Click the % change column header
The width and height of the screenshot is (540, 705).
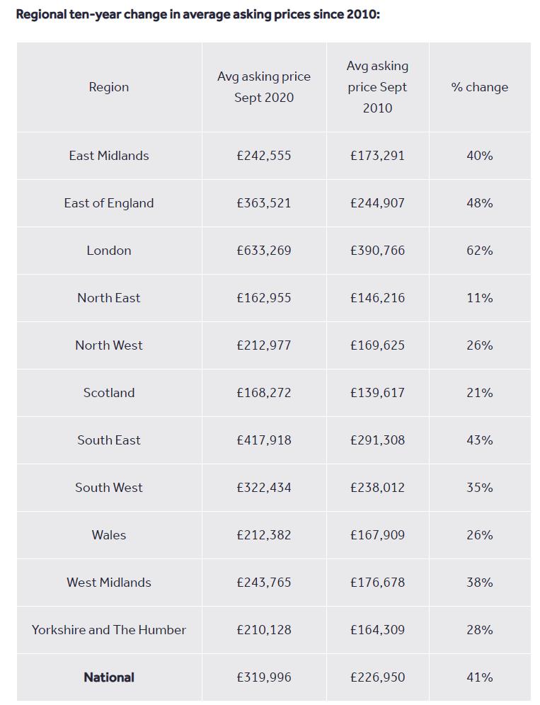coord(479,87)
